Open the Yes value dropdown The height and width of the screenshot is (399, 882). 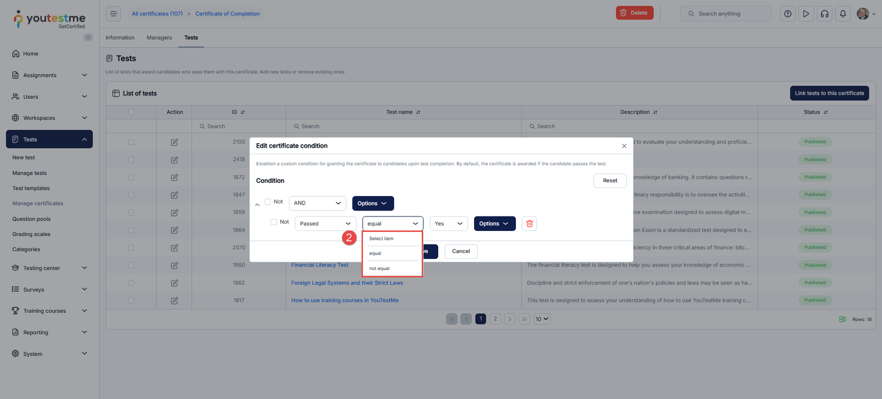449,224
